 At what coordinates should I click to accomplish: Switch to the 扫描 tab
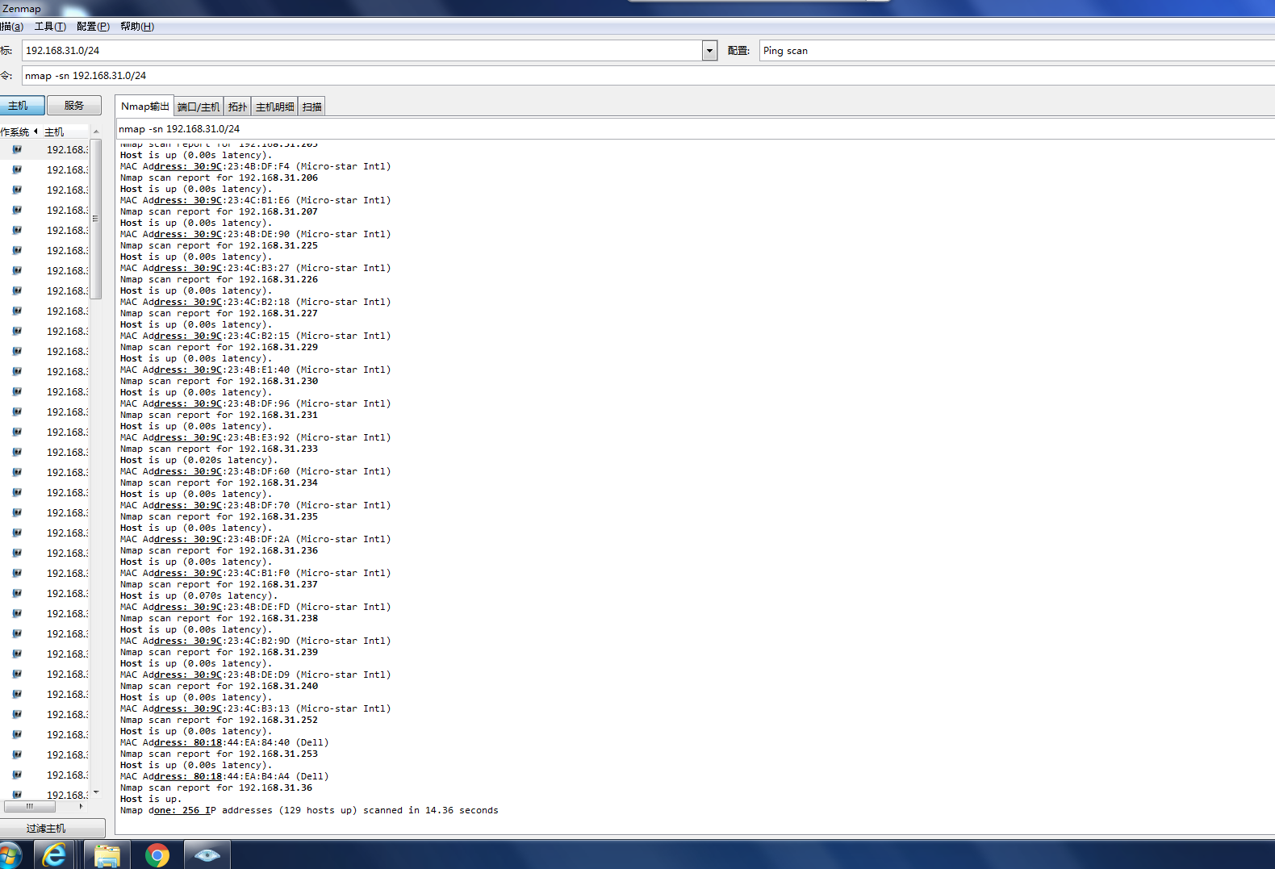pos(311,107)
